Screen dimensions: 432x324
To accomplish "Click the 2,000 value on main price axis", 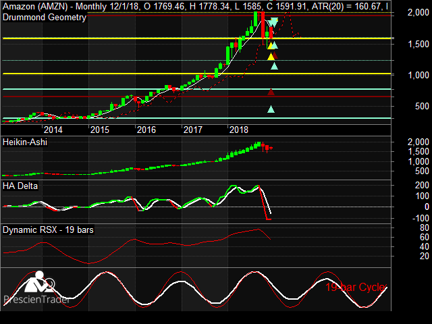I will pyautogui.click(x=418, y=13).
